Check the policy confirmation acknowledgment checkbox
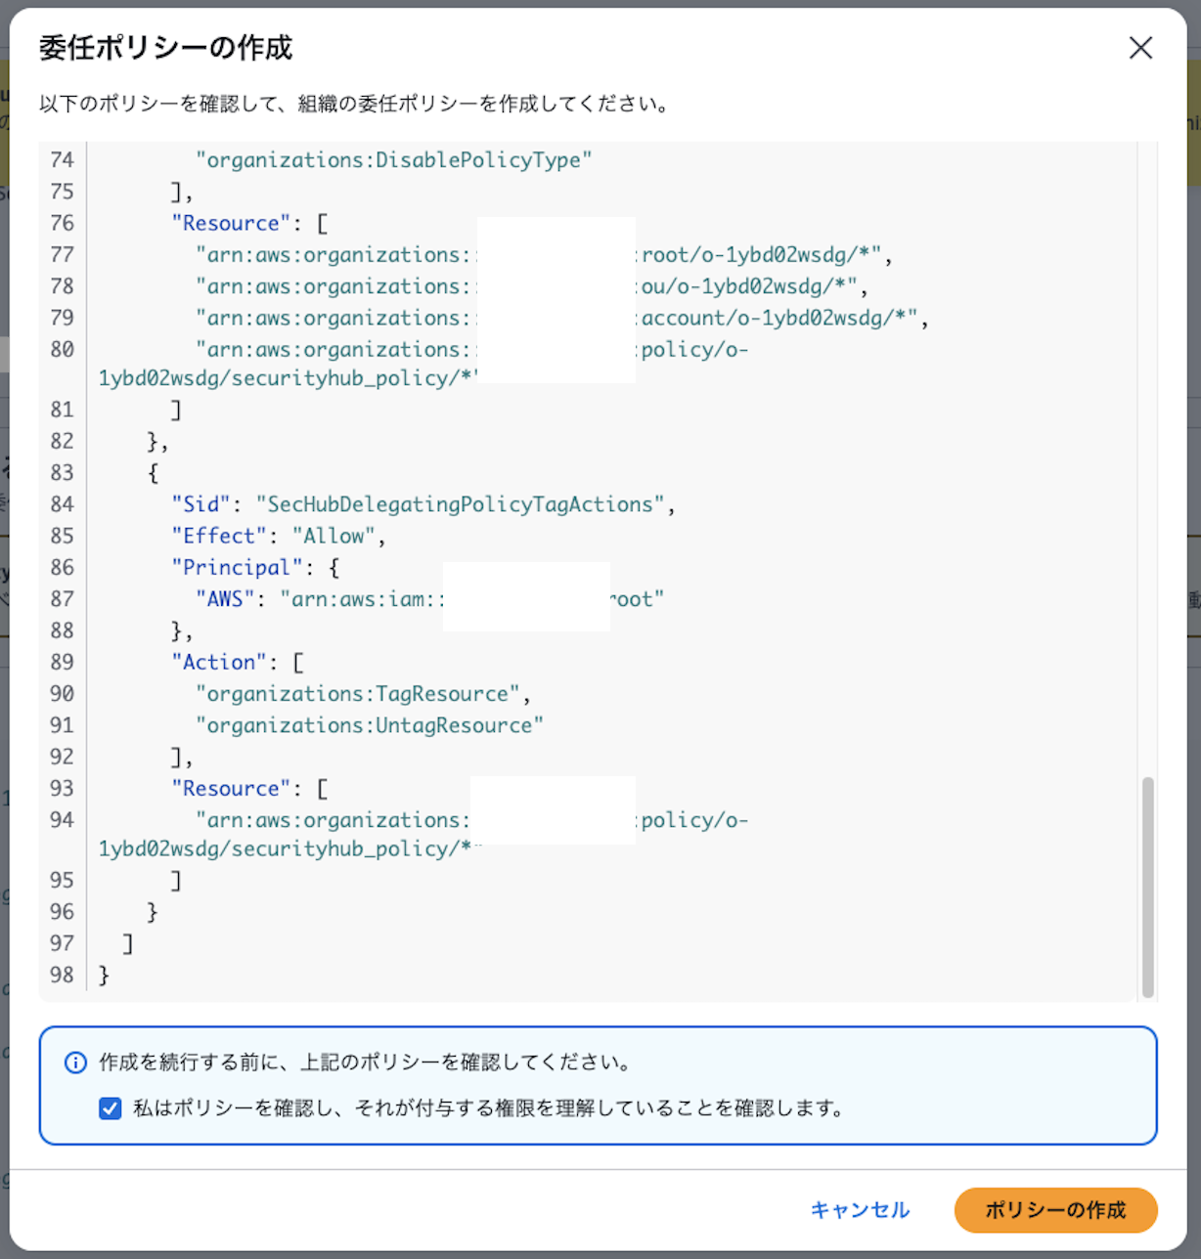Viewport: 1201px width, 1259px height. pos(111,1108)
